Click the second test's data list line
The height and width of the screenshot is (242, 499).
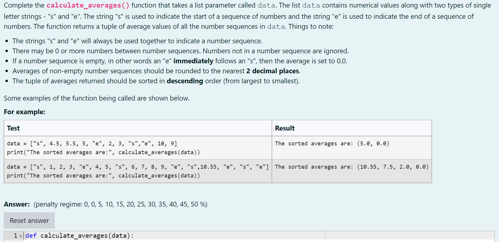tap(138, 167)
